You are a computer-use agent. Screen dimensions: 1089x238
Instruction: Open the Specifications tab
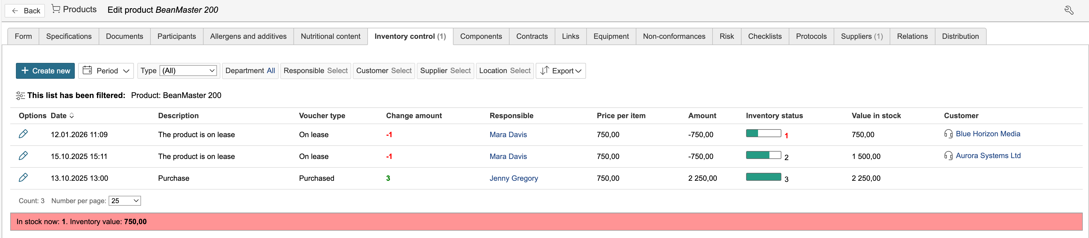[x=69, y=36]
